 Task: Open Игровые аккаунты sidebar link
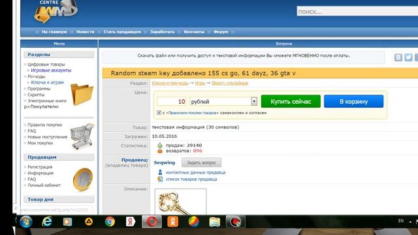tap(51, 70)
